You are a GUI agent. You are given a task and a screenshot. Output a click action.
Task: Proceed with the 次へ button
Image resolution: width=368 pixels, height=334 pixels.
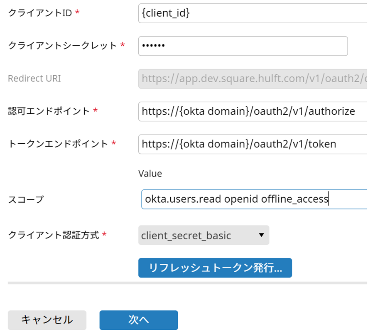click(138, 320)
